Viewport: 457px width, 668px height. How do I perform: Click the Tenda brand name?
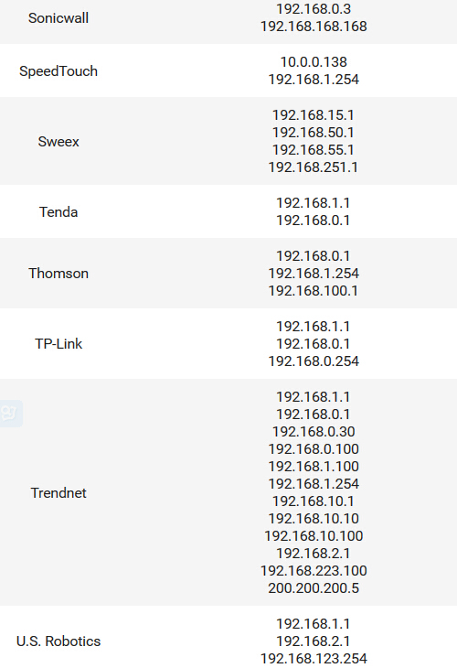58,211
